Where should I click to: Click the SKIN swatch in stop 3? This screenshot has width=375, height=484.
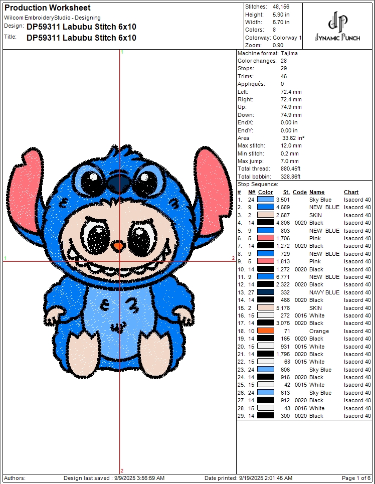pyautogui.click(x=265, y=215)
